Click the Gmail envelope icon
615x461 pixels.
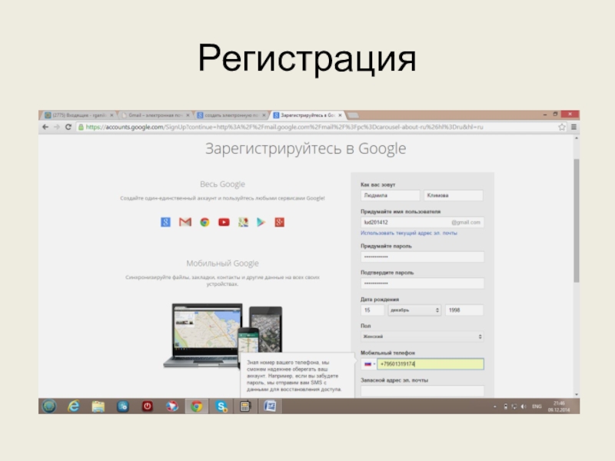pos(185,222)
